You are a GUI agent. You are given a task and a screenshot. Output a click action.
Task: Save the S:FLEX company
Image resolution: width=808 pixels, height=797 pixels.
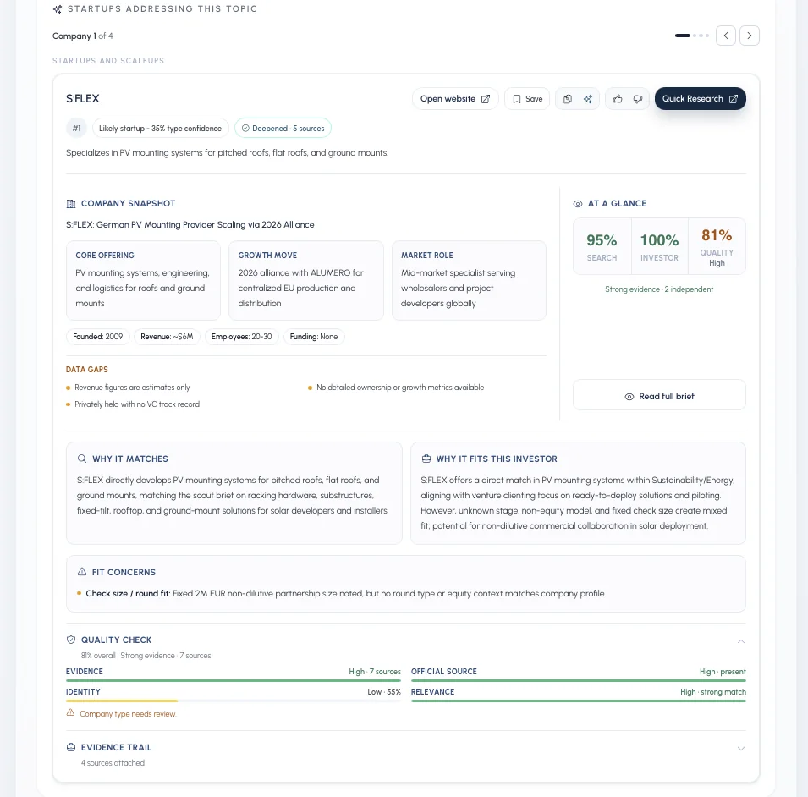(527, 99)
